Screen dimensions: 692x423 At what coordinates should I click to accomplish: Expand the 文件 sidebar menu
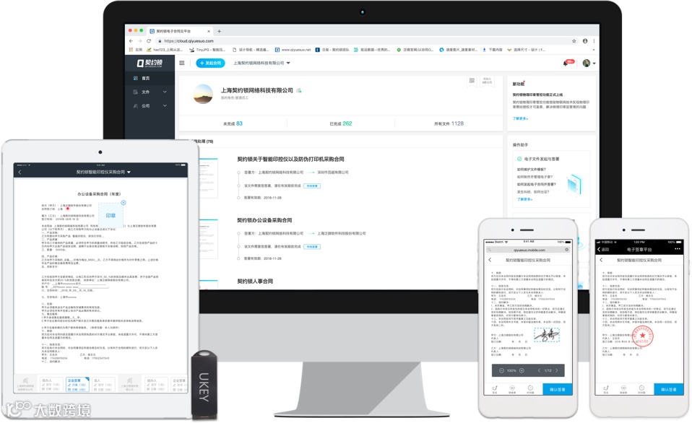(150, 92)
